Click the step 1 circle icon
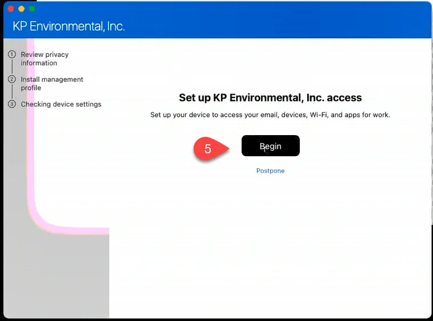Viewport: 433px width, 321px height. [11, 54]
